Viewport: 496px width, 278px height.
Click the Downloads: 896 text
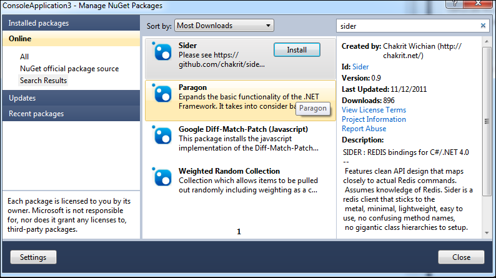368,101
